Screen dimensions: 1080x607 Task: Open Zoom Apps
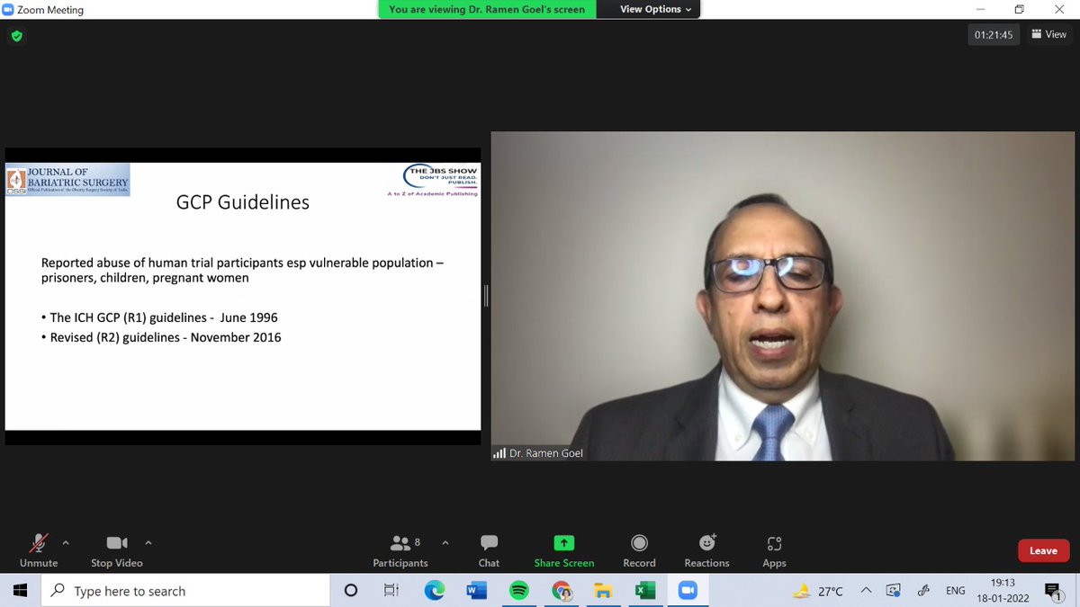[774, 549]
